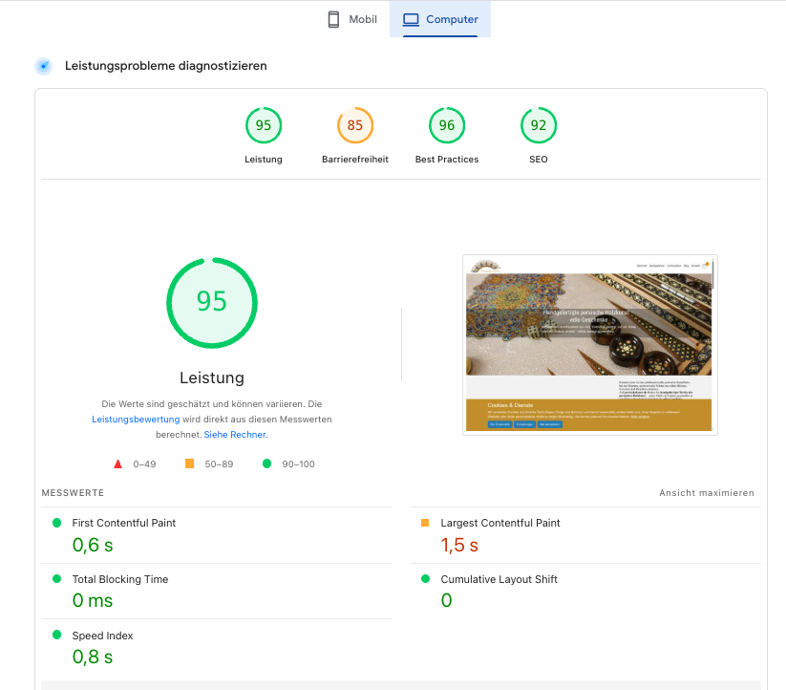The height and width of the screenshot is (690, 786).
Task: Click the SEO 92 score gauge
Action: (x=538, y=125)
